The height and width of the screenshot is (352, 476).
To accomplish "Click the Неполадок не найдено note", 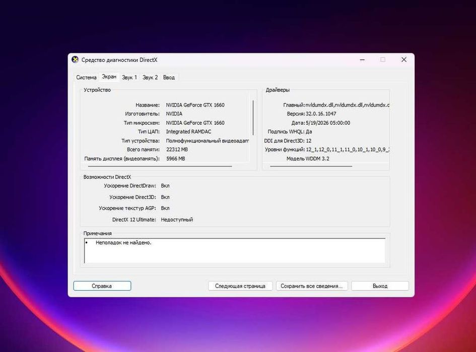I will (x=123, y=243).
